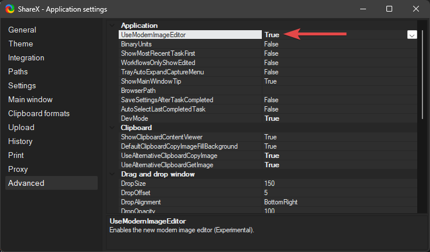Click the False value of TrayAutoExpandCaptureMenu
This screenshot has width=430, height=252.
[x=271, y=72]
